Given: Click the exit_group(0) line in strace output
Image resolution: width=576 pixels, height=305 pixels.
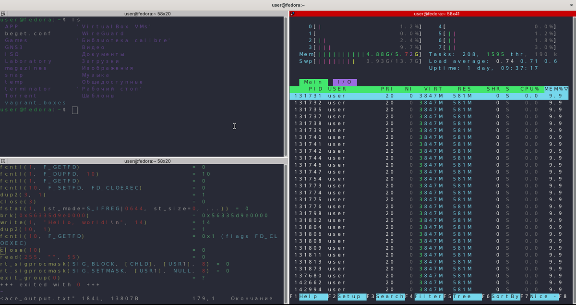Looking at the screenshot, I should (x=103, y=278).
